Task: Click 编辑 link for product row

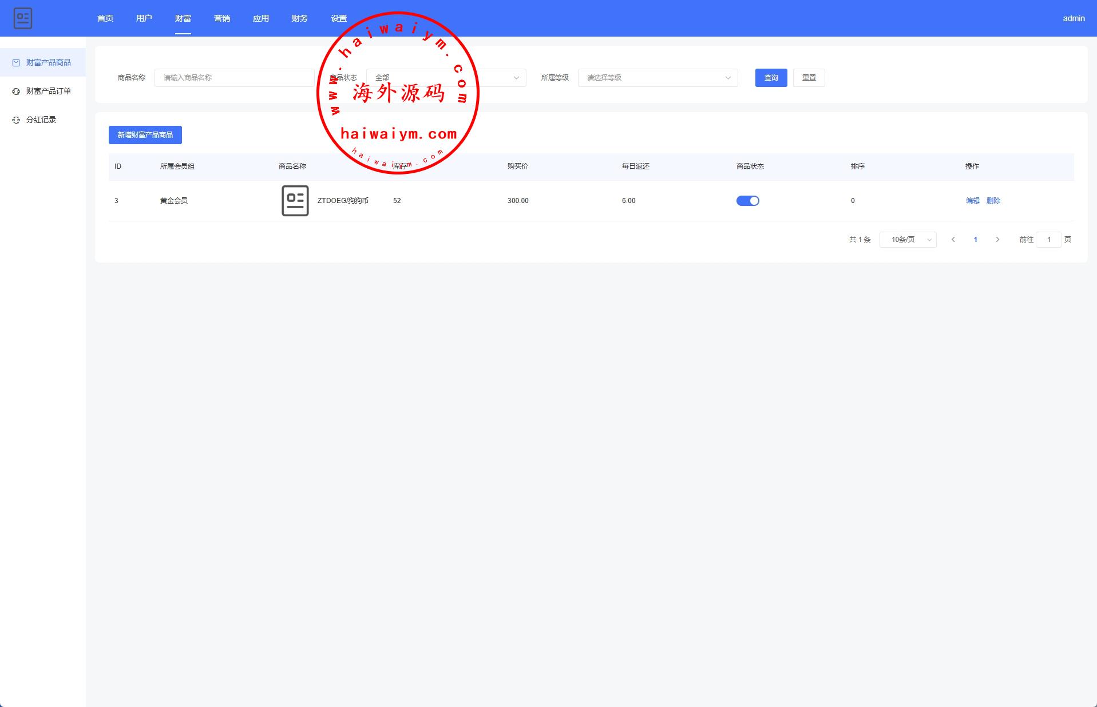Action: click(x=972, y=201)
